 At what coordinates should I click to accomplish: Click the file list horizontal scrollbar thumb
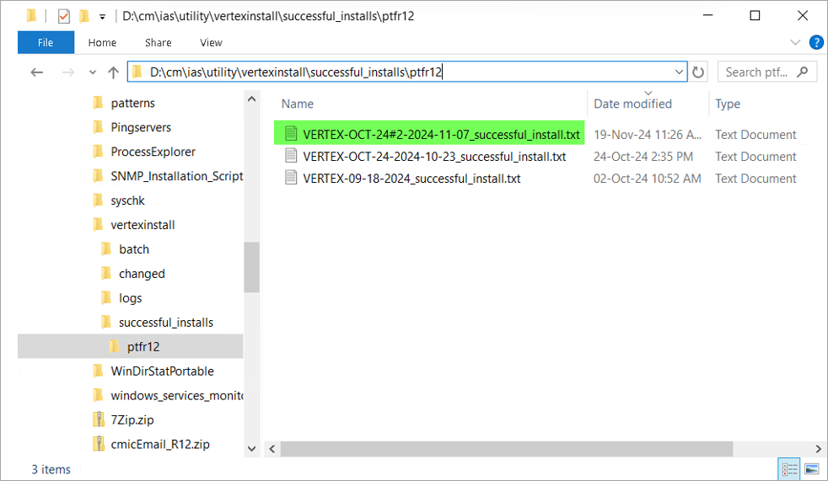pos(507,449)
